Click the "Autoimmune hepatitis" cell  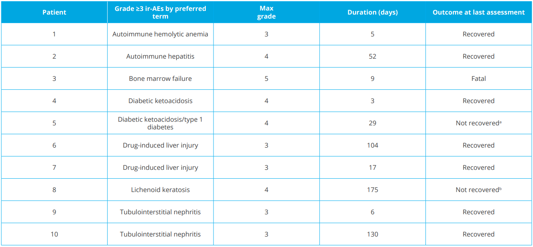click(x=160, y=57)
